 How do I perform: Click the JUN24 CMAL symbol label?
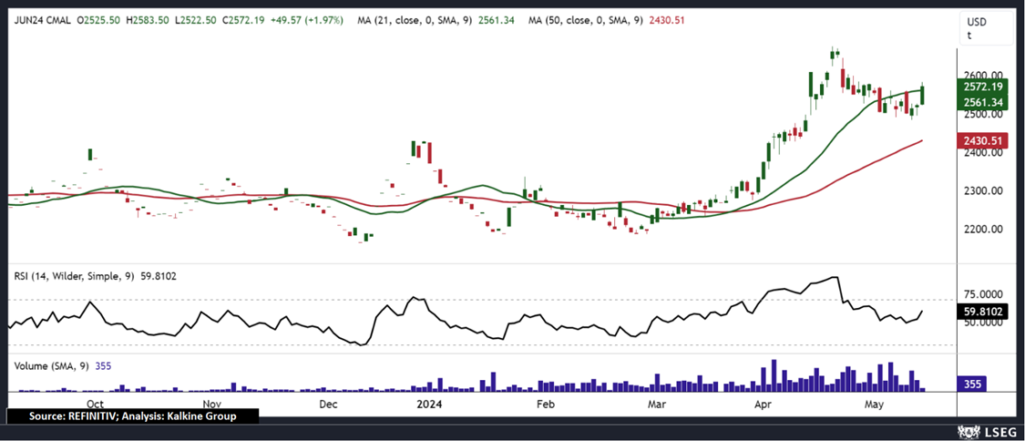[43, 20]
